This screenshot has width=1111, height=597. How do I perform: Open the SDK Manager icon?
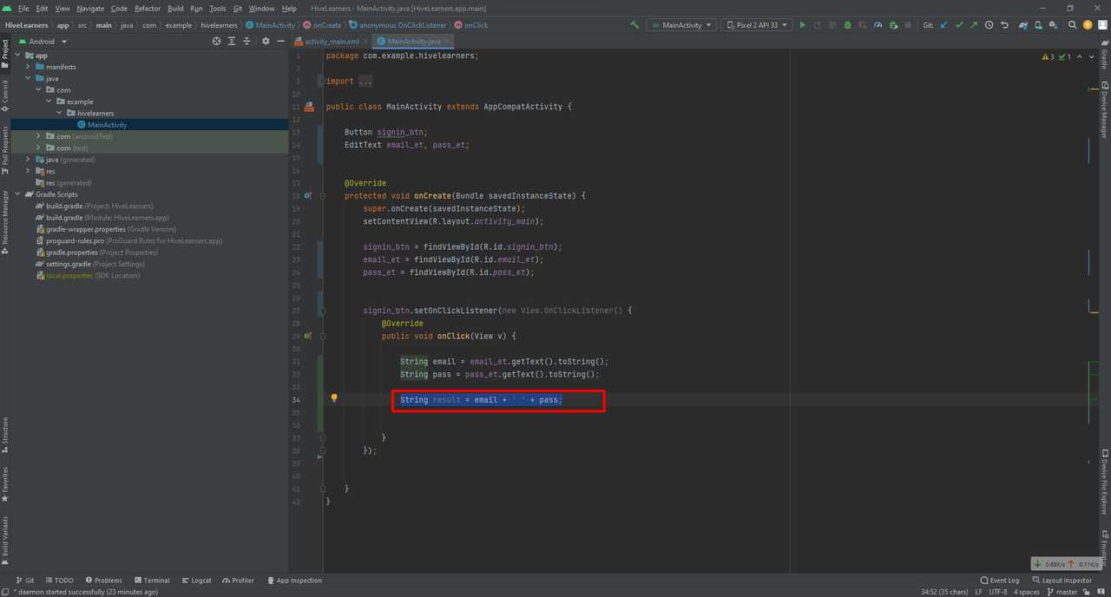point(1053,25)
